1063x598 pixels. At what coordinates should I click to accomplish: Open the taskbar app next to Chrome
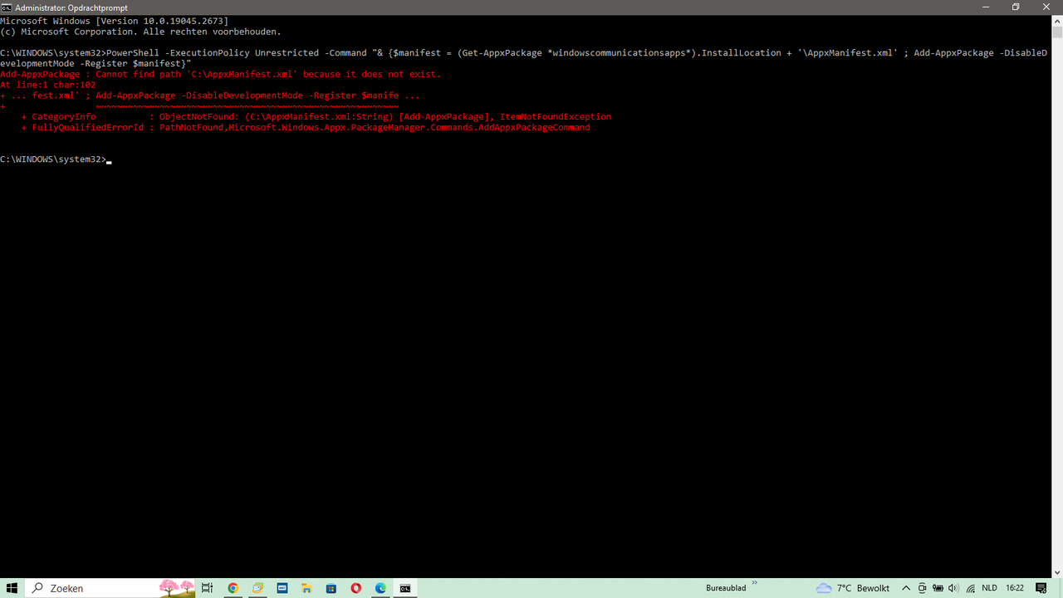(x=257, y=588)
